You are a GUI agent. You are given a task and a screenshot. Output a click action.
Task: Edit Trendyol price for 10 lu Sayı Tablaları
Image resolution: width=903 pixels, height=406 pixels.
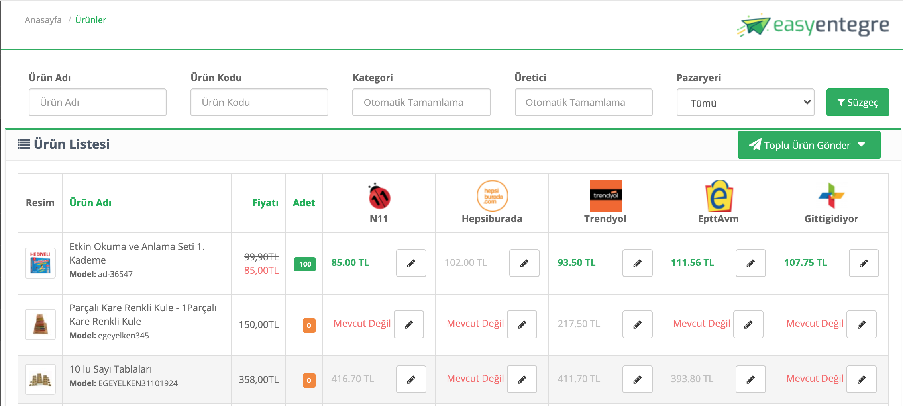[x=637, y=379]
